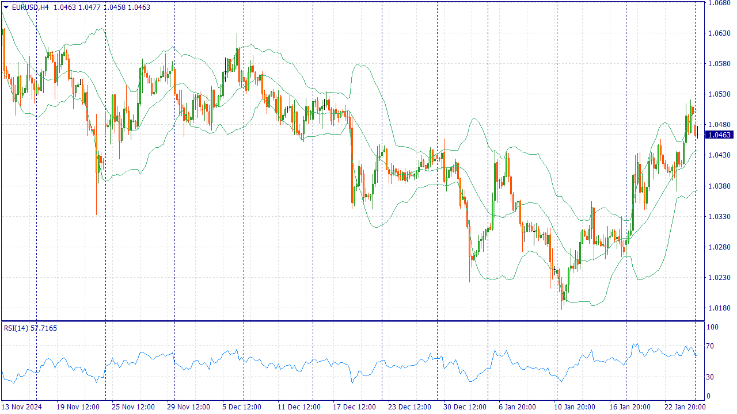
Task: Click the highlighted current price tag 1.0463
Action: point(719,135)
